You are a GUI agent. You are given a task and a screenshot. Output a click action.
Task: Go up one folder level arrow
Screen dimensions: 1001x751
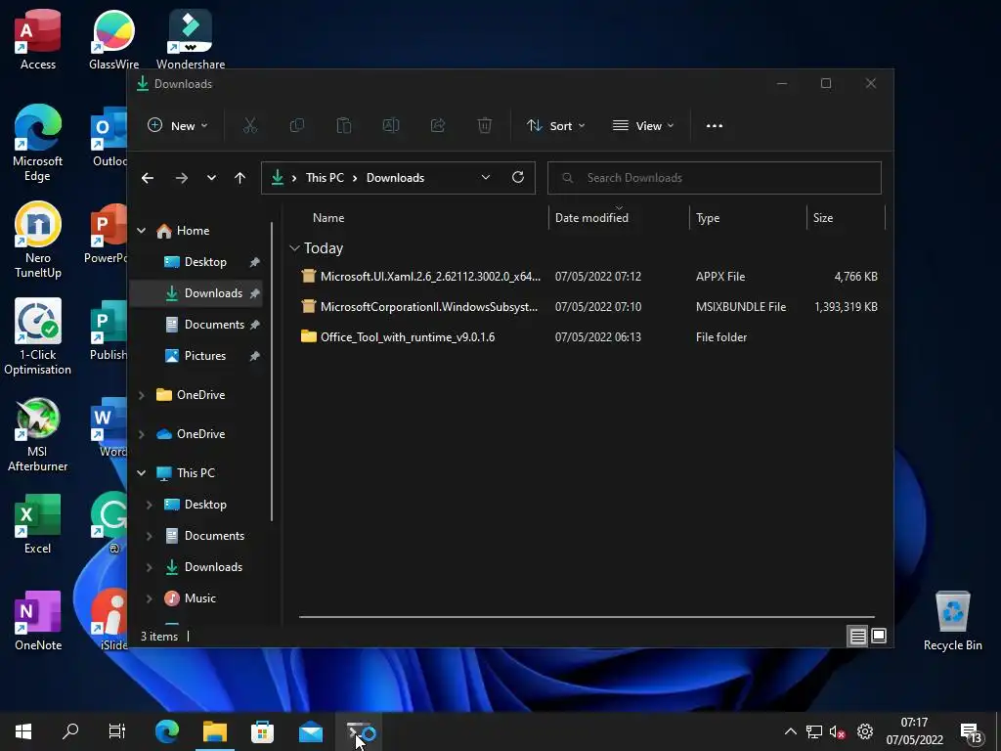(240, 178)
